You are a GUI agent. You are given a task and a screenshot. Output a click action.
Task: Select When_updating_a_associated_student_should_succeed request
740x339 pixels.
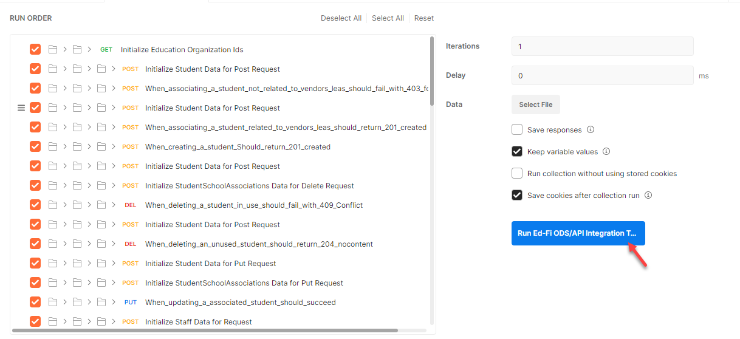click(241, 303)
